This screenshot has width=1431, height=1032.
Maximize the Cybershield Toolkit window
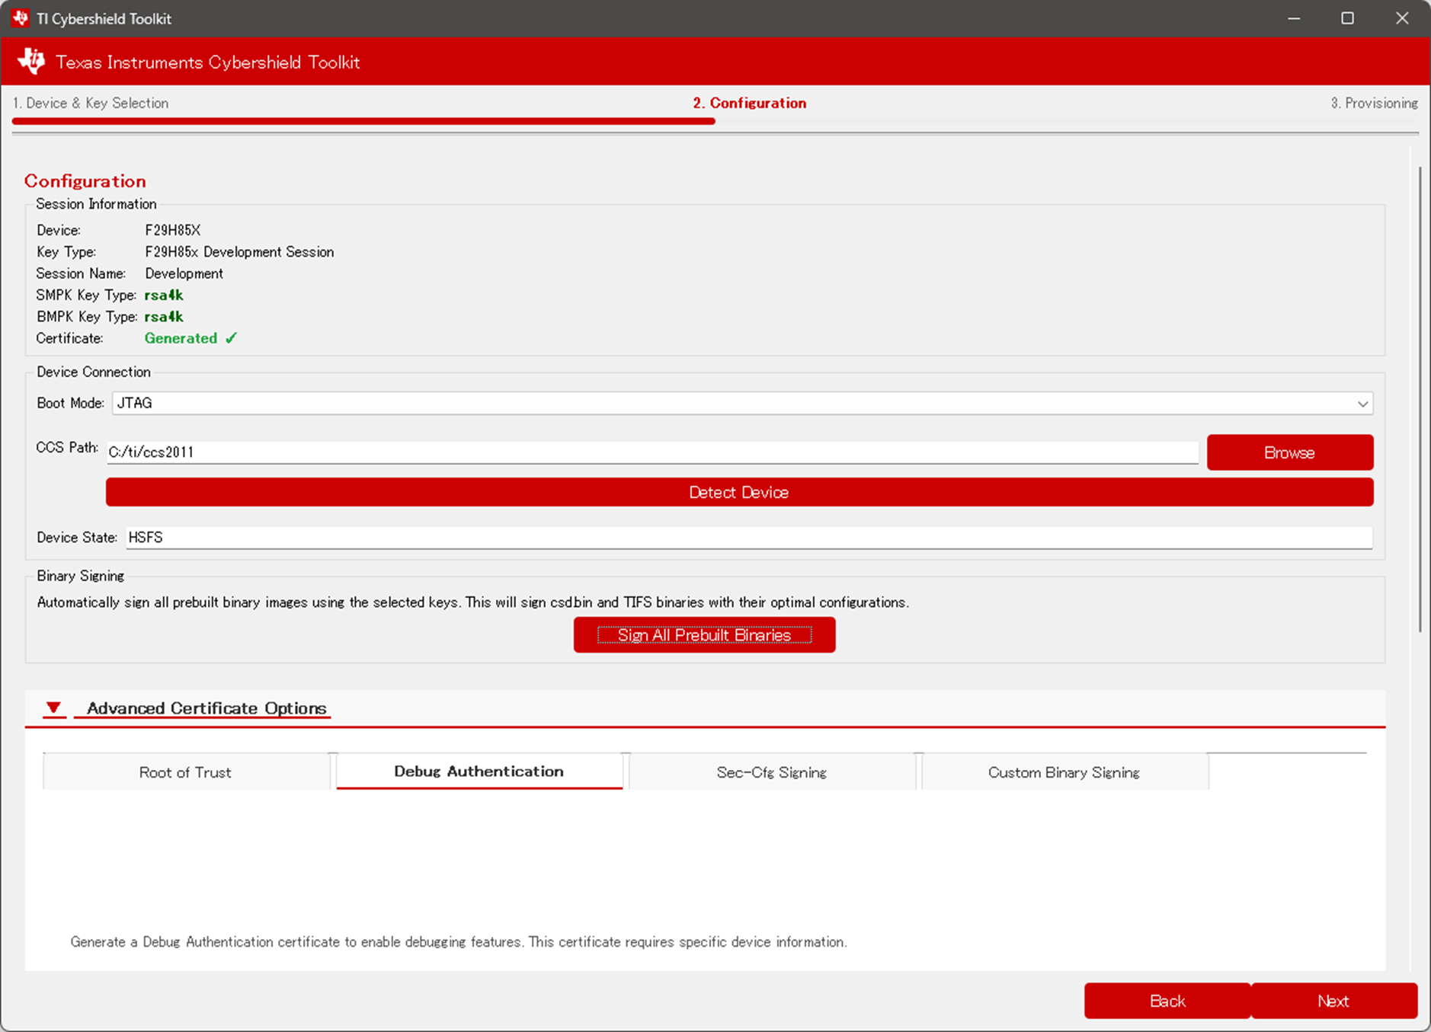tap(1347, 18)
